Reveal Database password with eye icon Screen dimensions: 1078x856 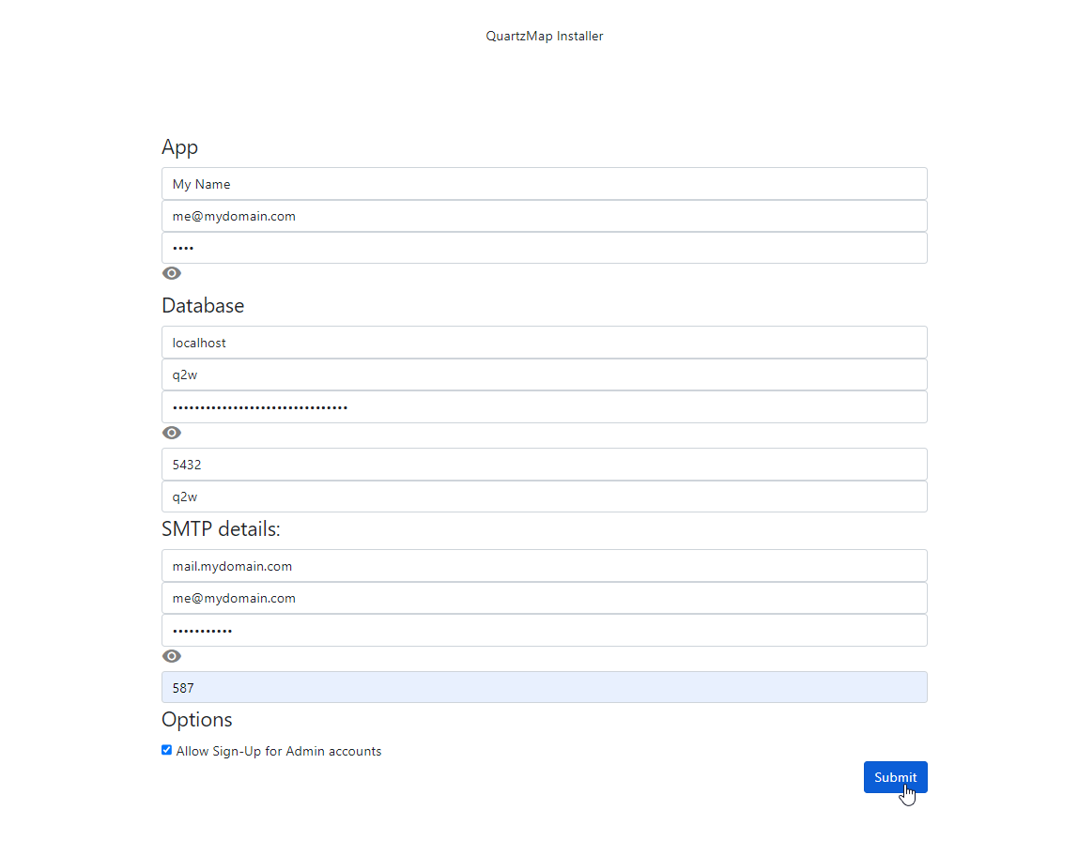tap(172, 433)
